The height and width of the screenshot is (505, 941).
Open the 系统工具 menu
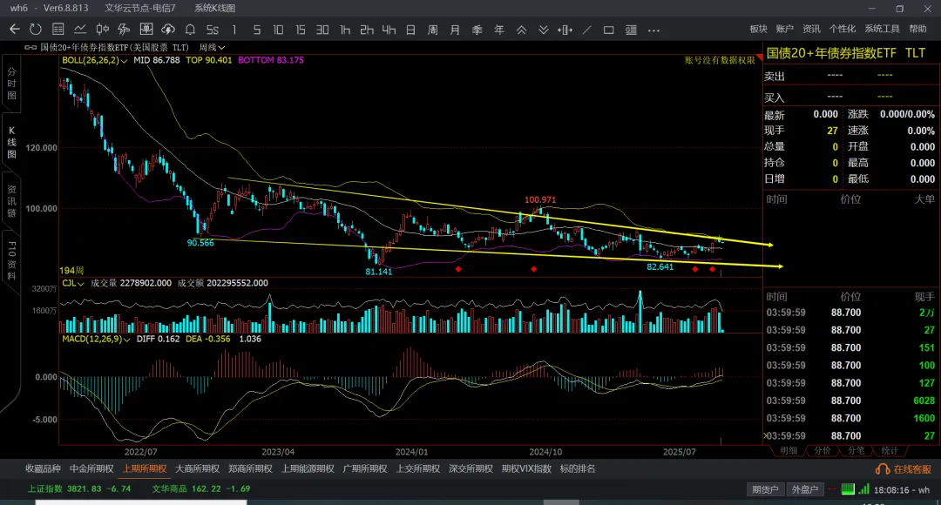tap(882, 29)
